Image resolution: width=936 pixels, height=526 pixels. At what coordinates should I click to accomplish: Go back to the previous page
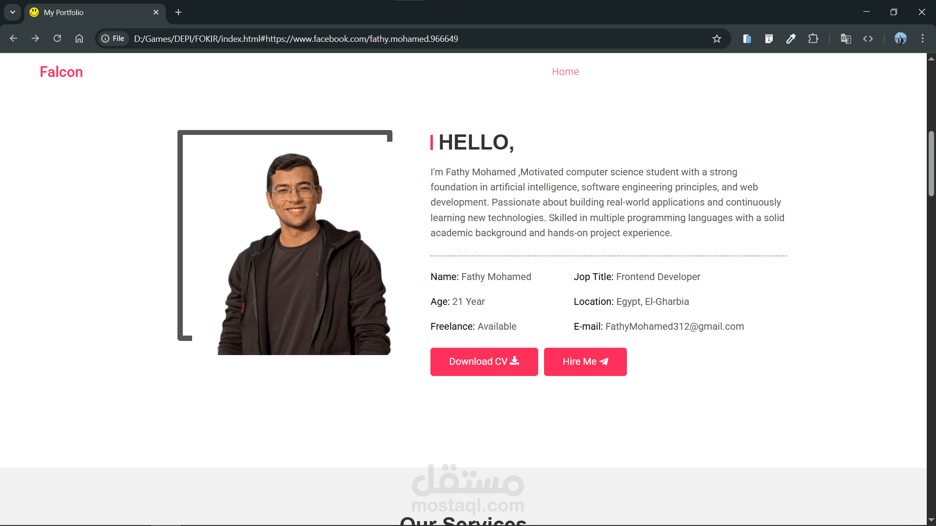click(13, 38)
